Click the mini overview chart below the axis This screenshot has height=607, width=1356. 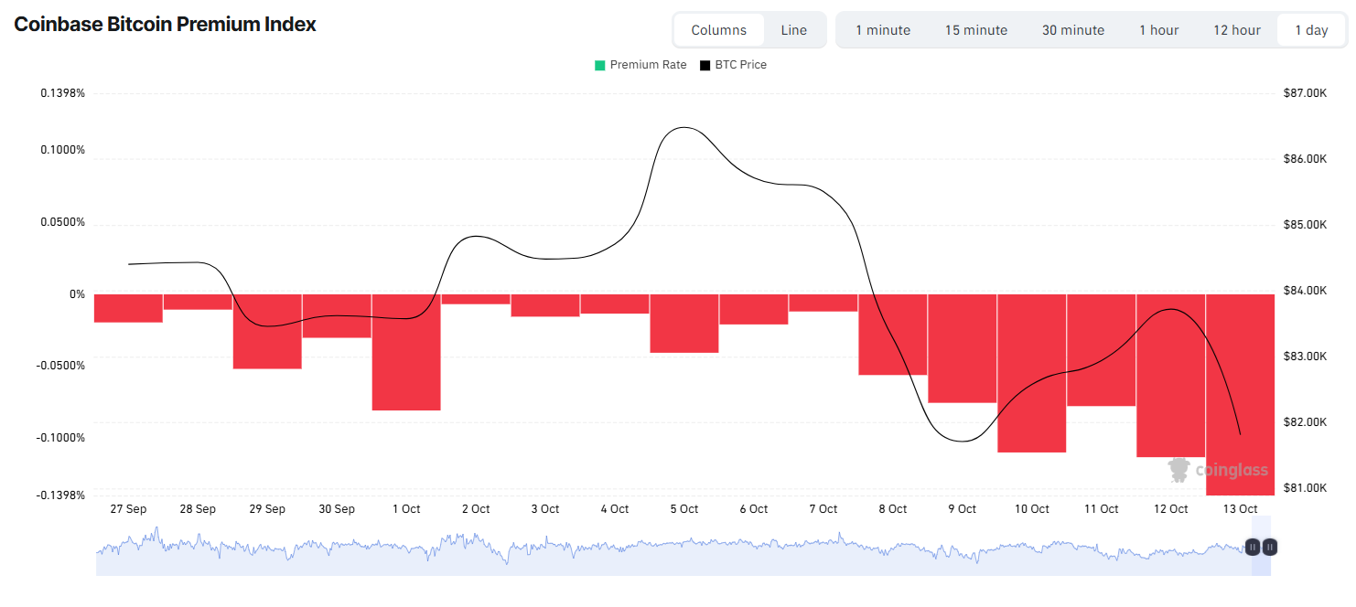673,550
